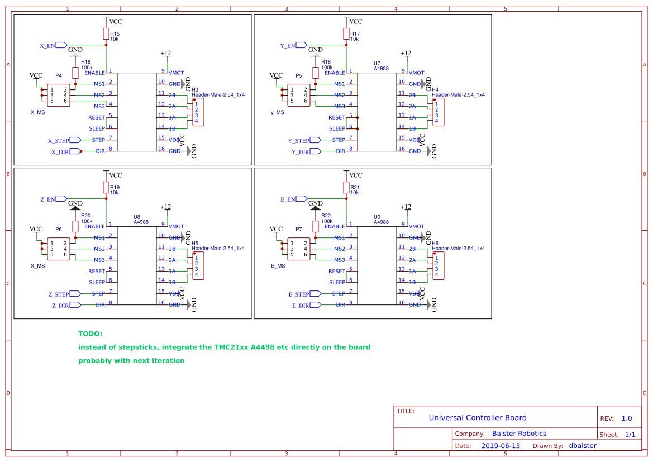Select the REV 1.0 field
Viewport: 653px width, 462px height.
coord(626,418)
